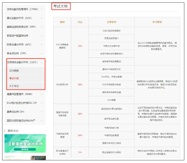Click the 碳市场与碳交易 chapter cell
Screen dimensions: 187x163
(x=111, y=119)
